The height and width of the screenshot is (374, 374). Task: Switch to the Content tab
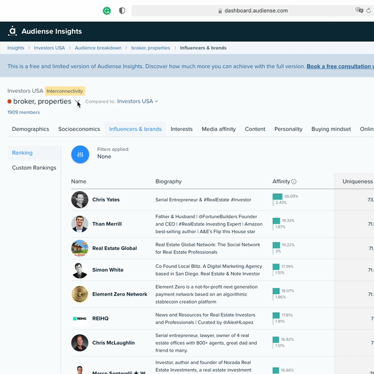tap(255, 129)
